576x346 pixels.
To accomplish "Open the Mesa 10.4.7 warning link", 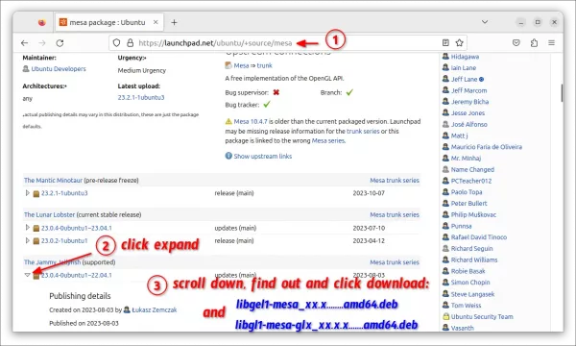I will tap(251, 121).
